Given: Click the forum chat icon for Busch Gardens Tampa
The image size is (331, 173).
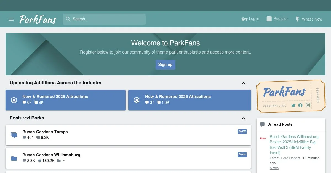Looking at the screenshot, I should click(14, 135).
